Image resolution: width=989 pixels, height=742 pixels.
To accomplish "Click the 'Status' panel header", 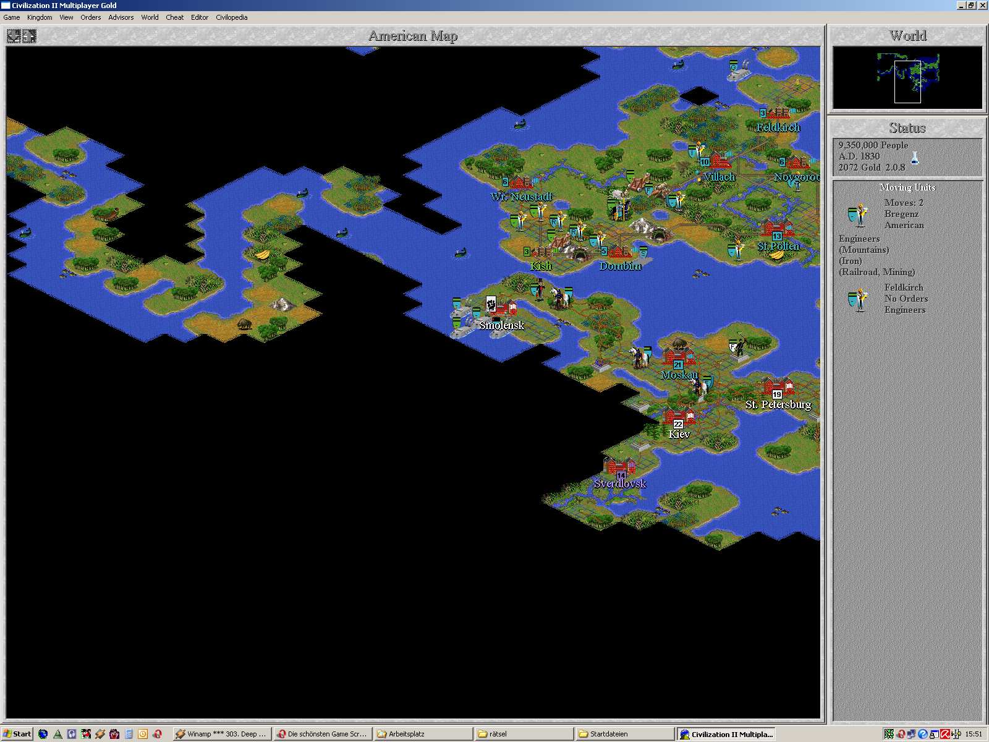I will coord(907,128).
